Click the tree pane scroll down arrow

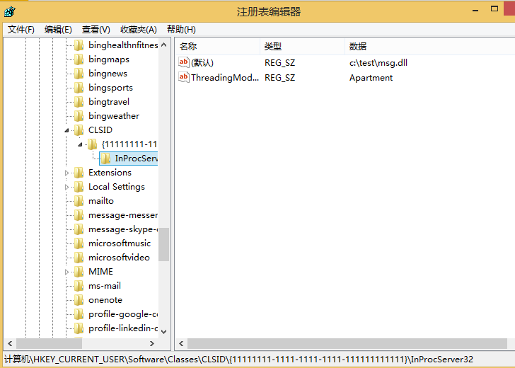[x=164, y=331]
